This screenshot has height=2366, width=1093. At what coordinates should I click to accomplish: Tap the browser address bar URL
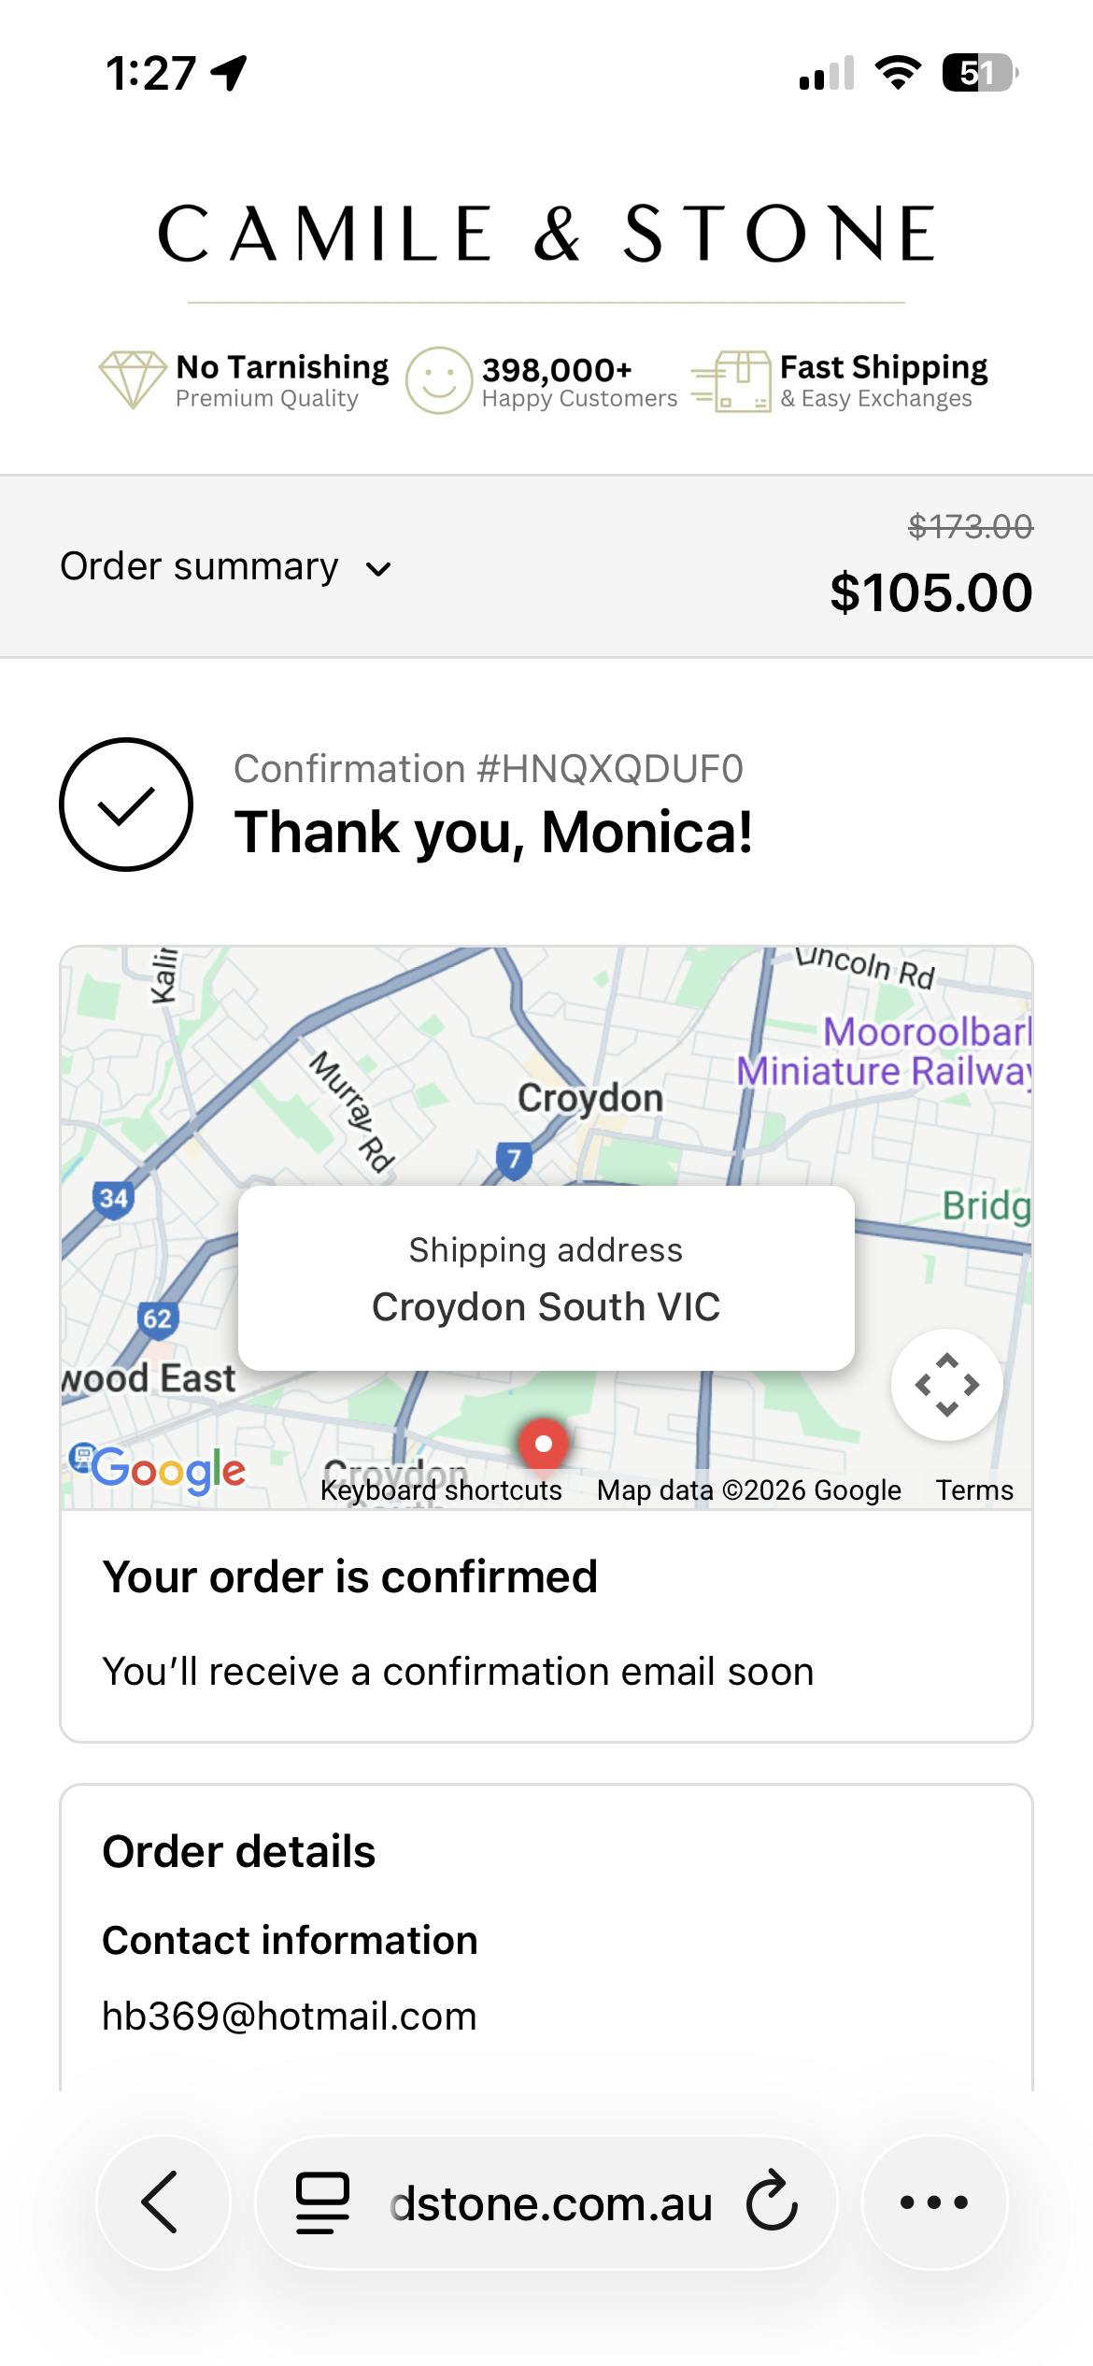click(551, 2203)
